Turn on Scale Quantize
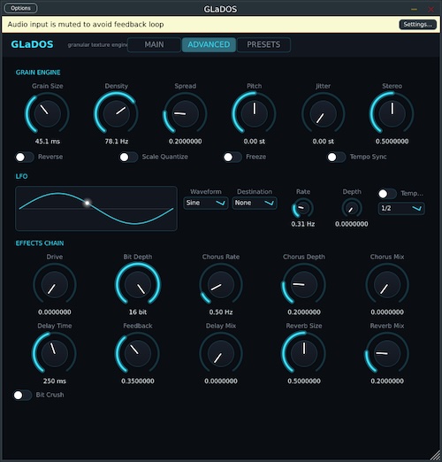The image size is (442, 462). pos(128,157)
